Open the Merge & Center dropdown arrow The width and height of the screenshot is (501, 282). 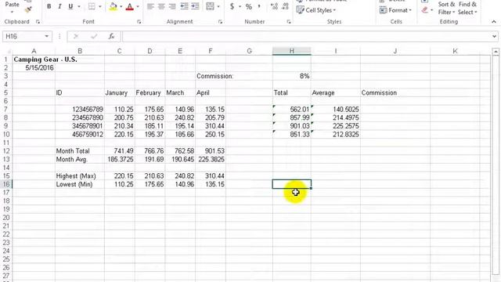coord(218,6)
